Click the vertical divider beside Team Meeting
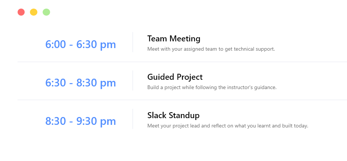The image size is (347, 161). [133, 42]
